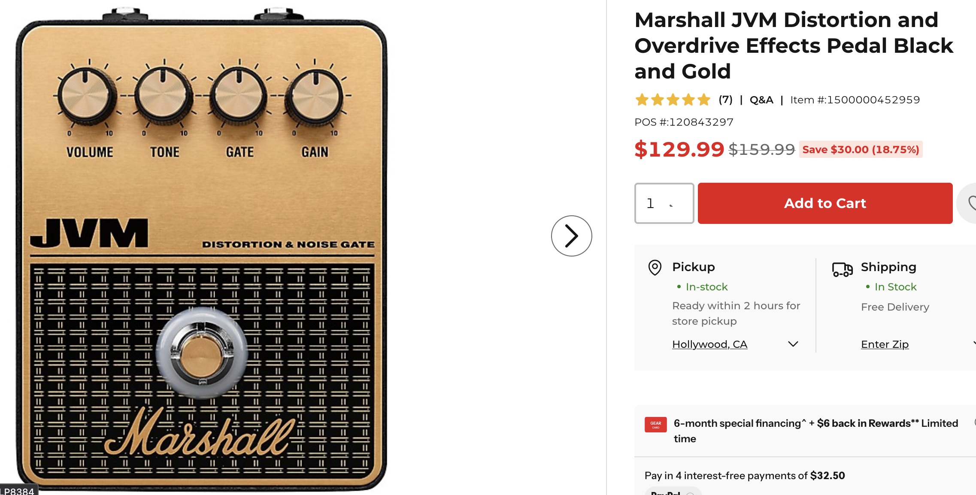Viewport: 976px width, 495px height.
Task: Click the Shipping truck icon
Action: pos(842,269)
